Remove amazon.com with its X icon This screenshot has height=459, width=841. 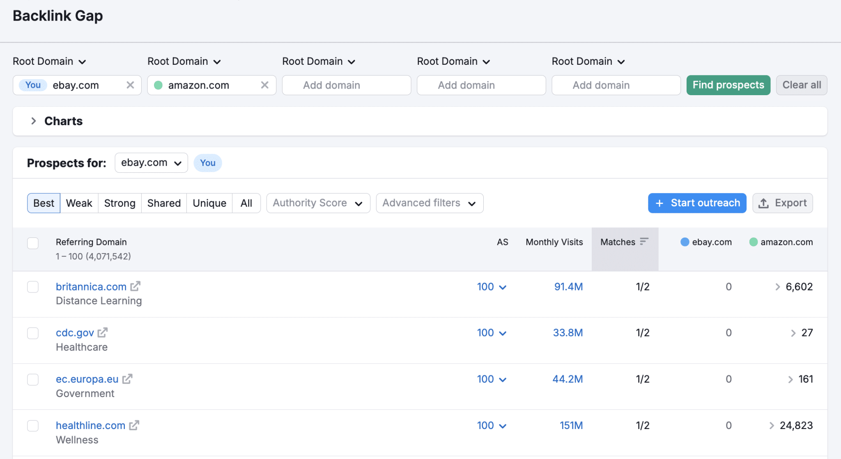265,85
